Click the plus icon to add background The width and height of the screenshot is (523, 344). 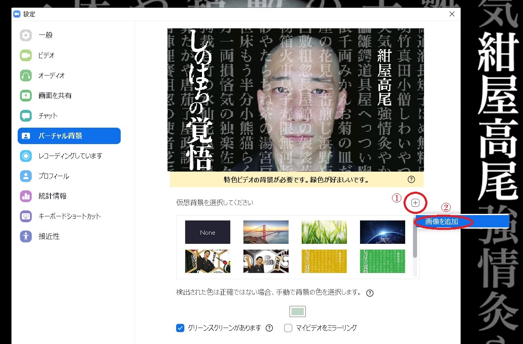click(x=415, y=203)
